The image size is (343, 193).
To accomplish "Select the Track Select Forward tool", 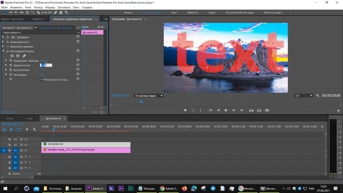I will (x=11, y=13).
